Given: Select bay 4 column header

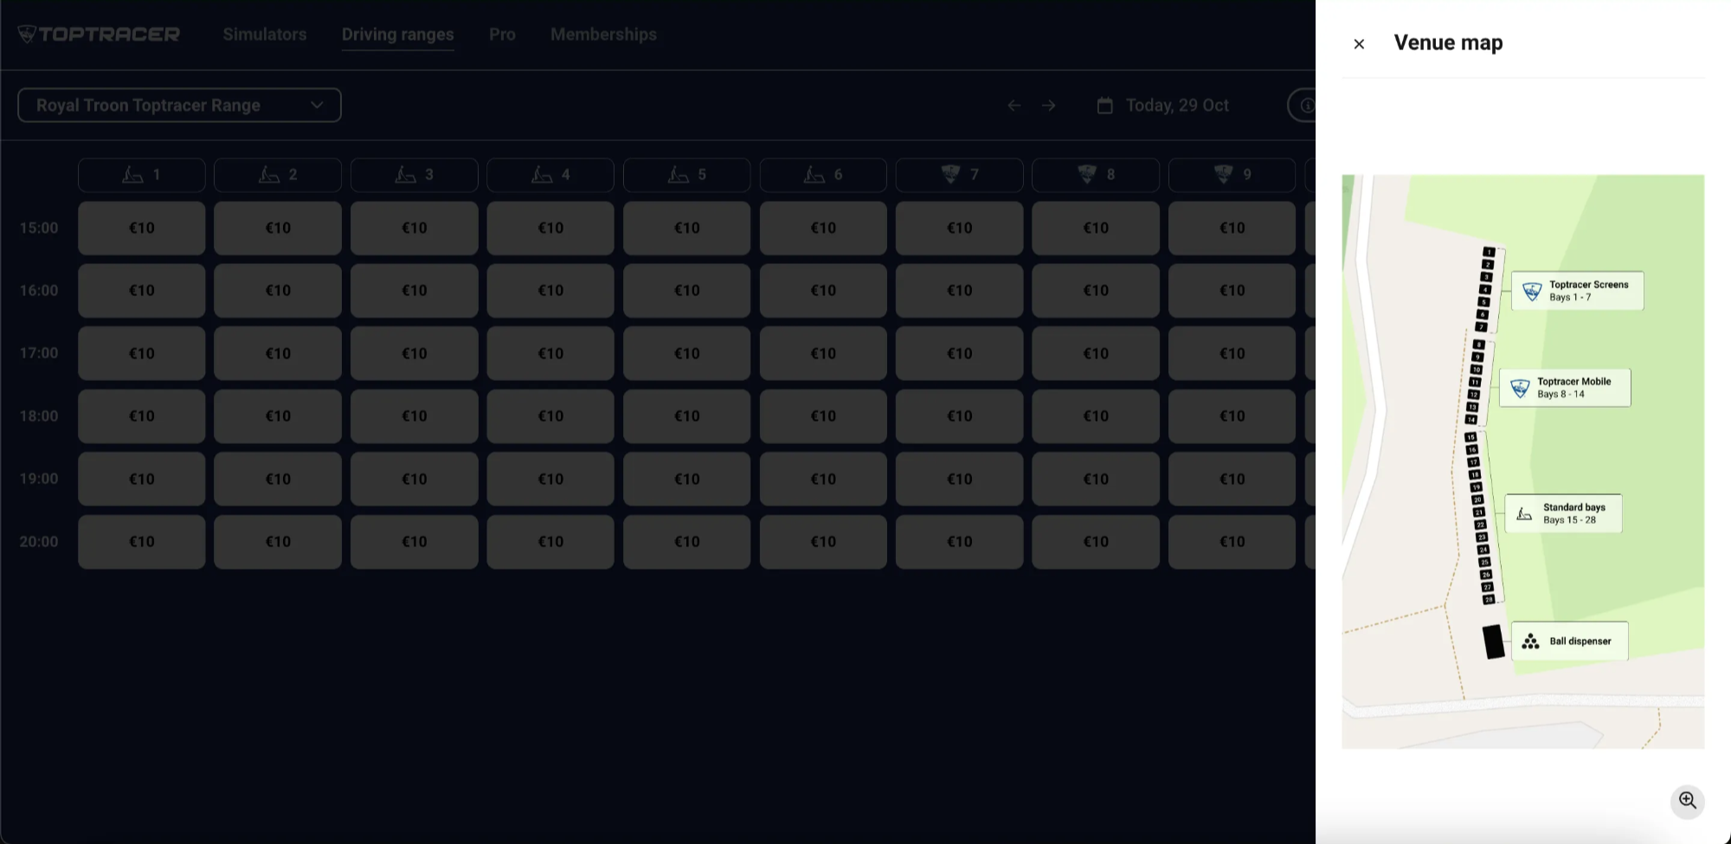Looking at the screenshot, I should point(550,175).
